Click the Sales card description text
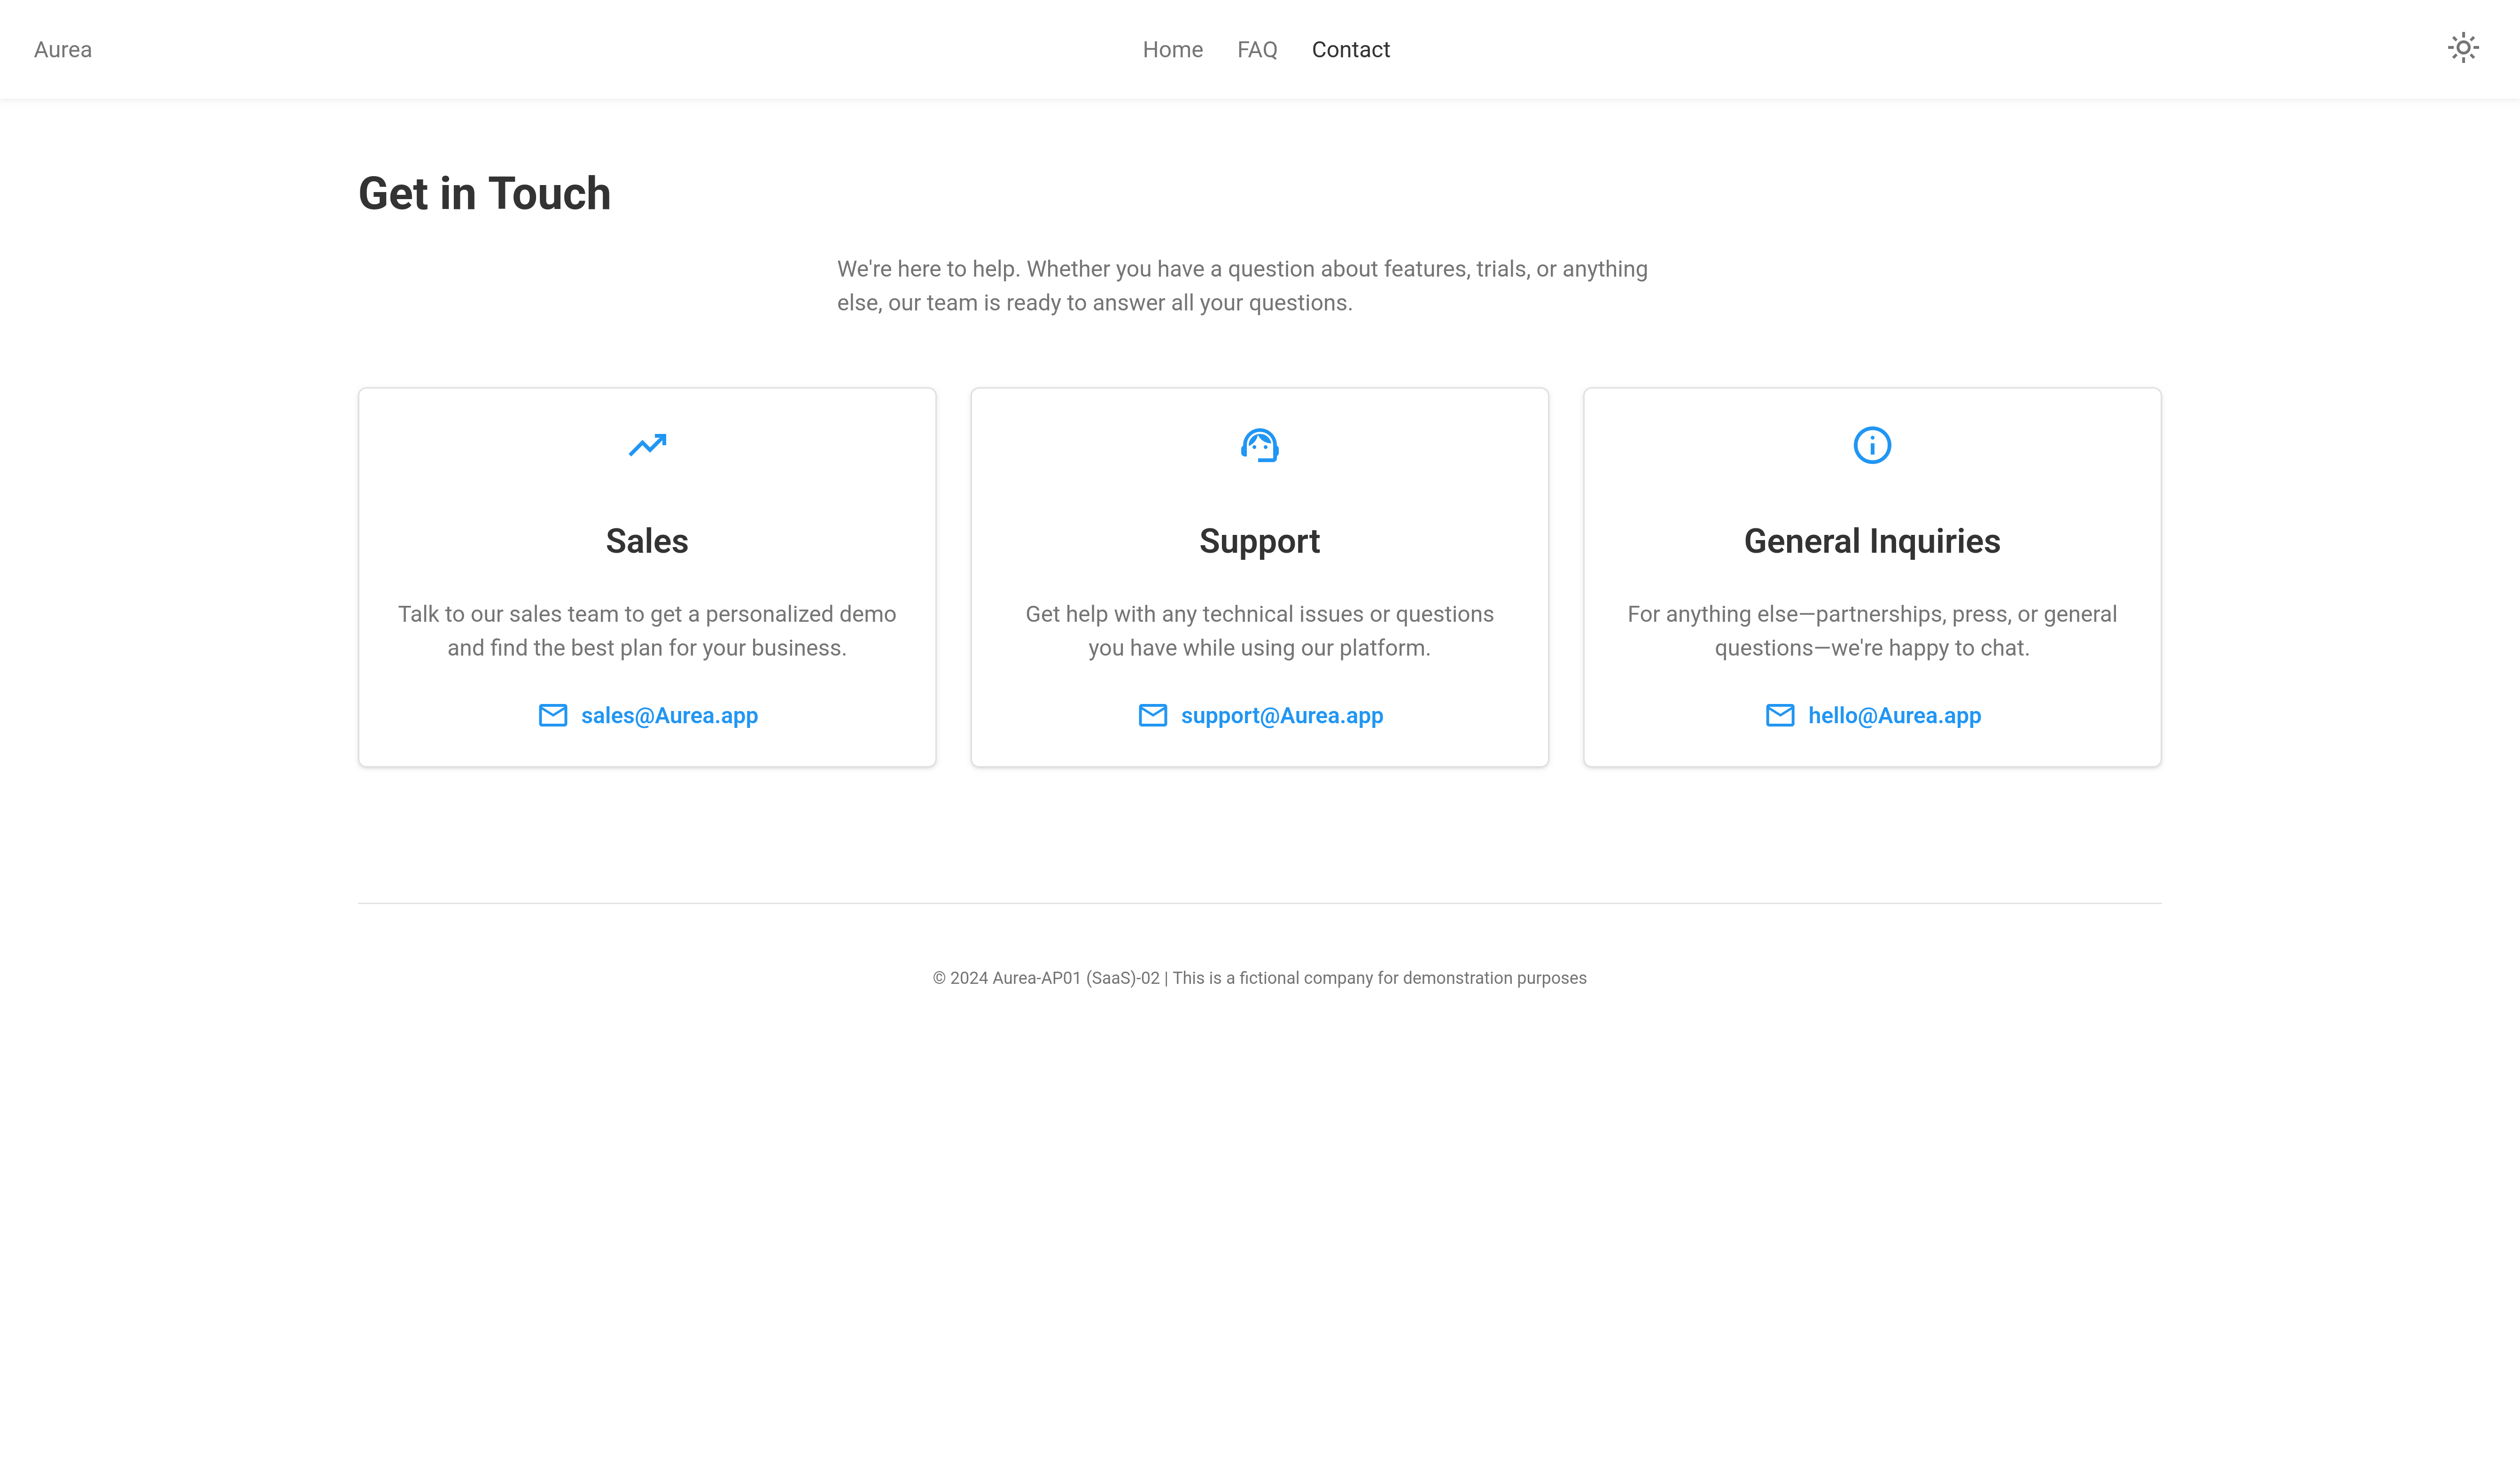 [x=647, y=631]
